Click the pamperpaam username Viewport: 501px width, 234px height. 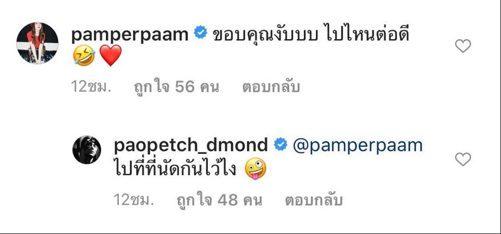pyautogui.click(x=130, y=35)
